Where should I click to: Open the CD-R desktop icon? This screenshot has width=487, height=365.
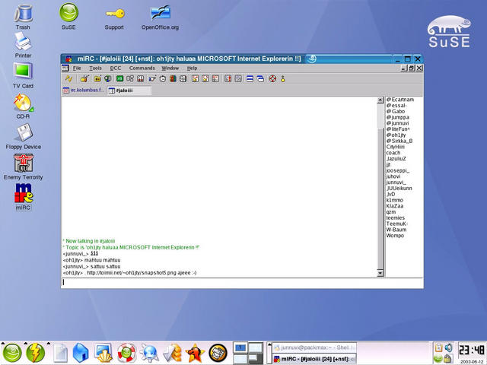[23, 106]
